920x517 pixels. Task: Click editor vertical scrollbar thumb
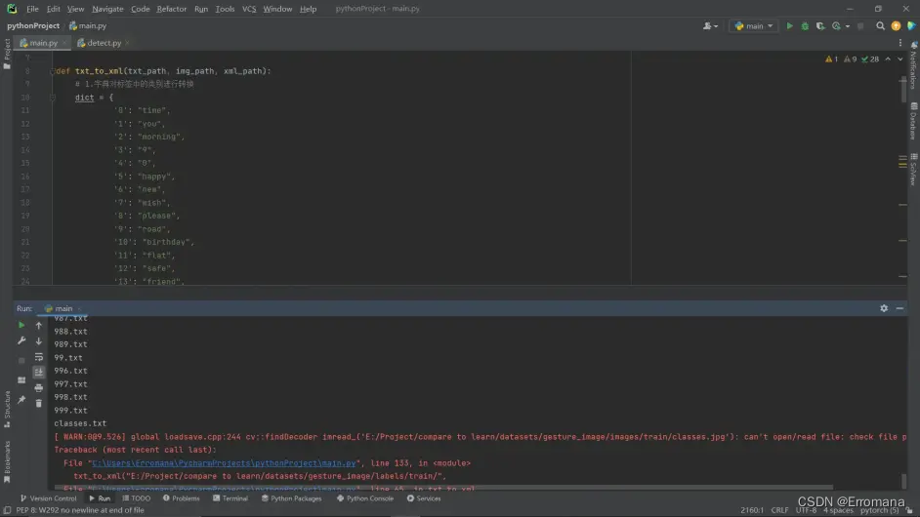[903, 90]
